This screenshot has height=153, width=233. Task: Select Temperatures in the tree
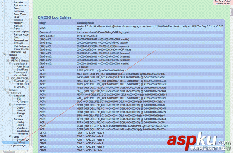tap(21, 41)
